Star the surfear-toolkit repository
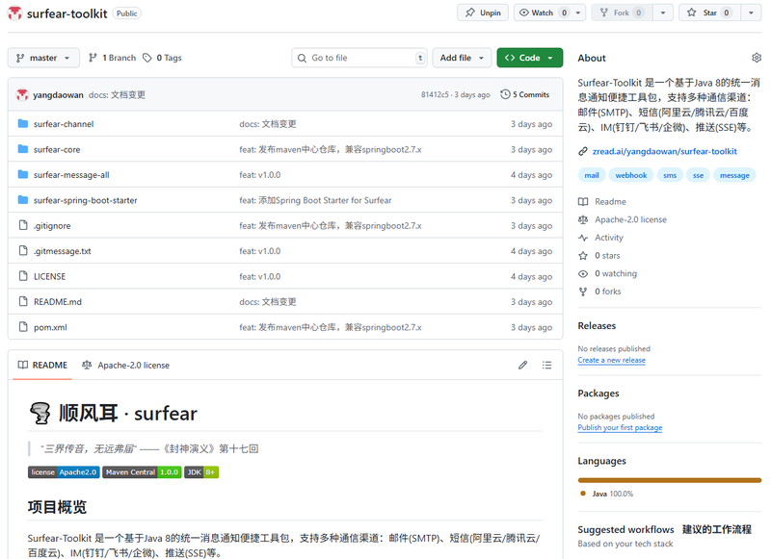This screenshot has width=771, height=559. 710,13
